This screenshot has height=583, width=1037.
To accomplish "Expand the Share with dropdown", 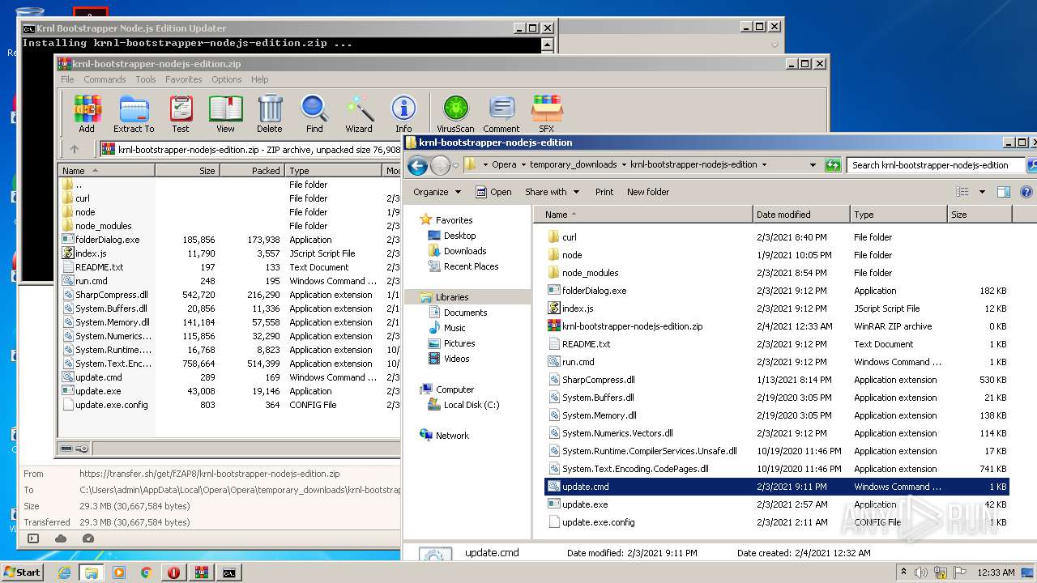I will [553, 192].
